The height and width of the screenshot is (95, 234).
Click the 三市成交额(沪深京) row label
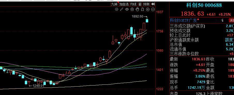[x=187, y=26]
